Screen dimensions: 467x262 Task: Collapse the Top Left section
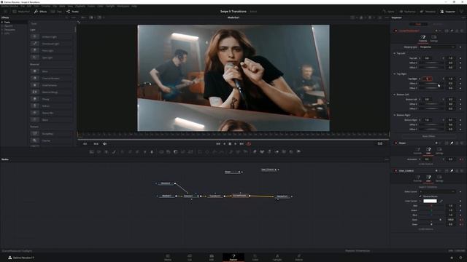pos(395,53)
